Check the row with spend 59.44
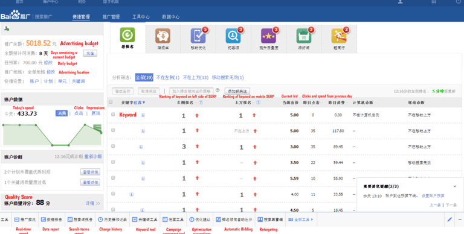Screen dimensions: 464x234 pyautogui.click(x=113, y=162)
